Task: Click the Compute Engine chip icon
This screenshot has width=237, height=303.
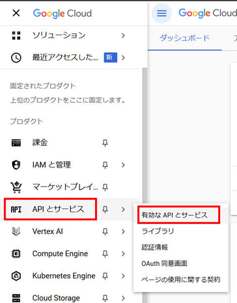Action: click(16, 254)
